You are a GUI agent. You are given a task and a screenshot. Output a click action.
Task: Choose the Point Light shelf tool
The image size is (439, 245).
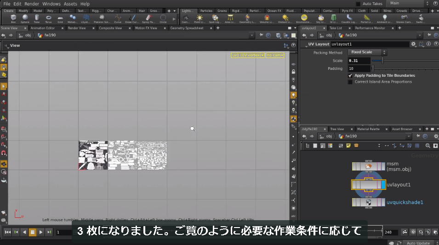tap(200, 19)
